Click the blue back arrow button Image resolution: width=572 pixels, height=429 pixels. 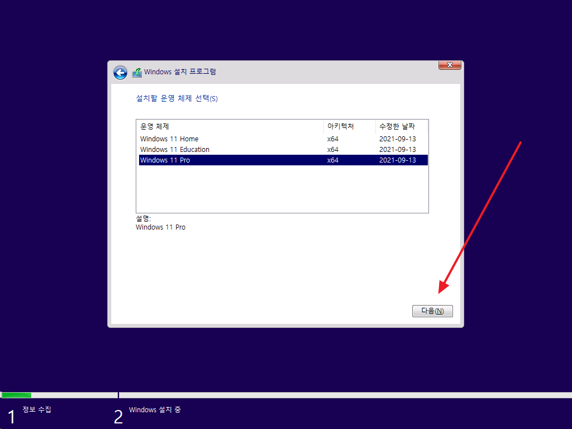pos(120,73)
